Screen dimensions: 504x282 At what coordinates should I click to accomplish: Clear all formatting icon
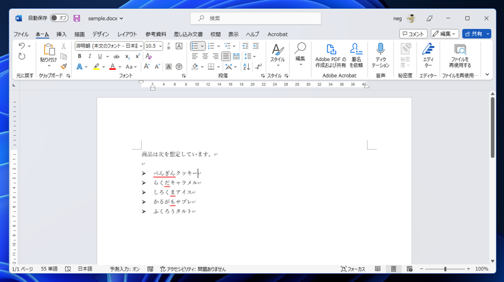click(148, 57)
